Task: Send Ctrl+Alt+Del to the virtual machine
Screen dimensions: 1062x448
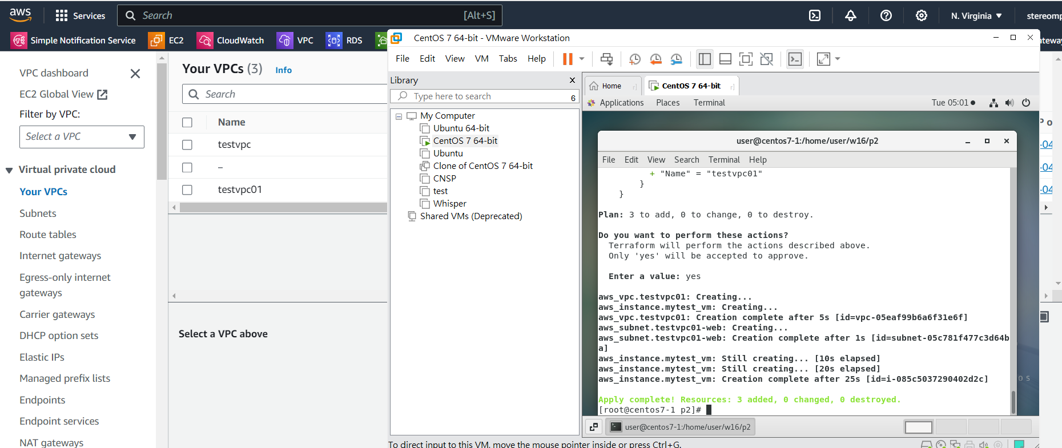Action: pyautogui.click(x=607, y=59)
